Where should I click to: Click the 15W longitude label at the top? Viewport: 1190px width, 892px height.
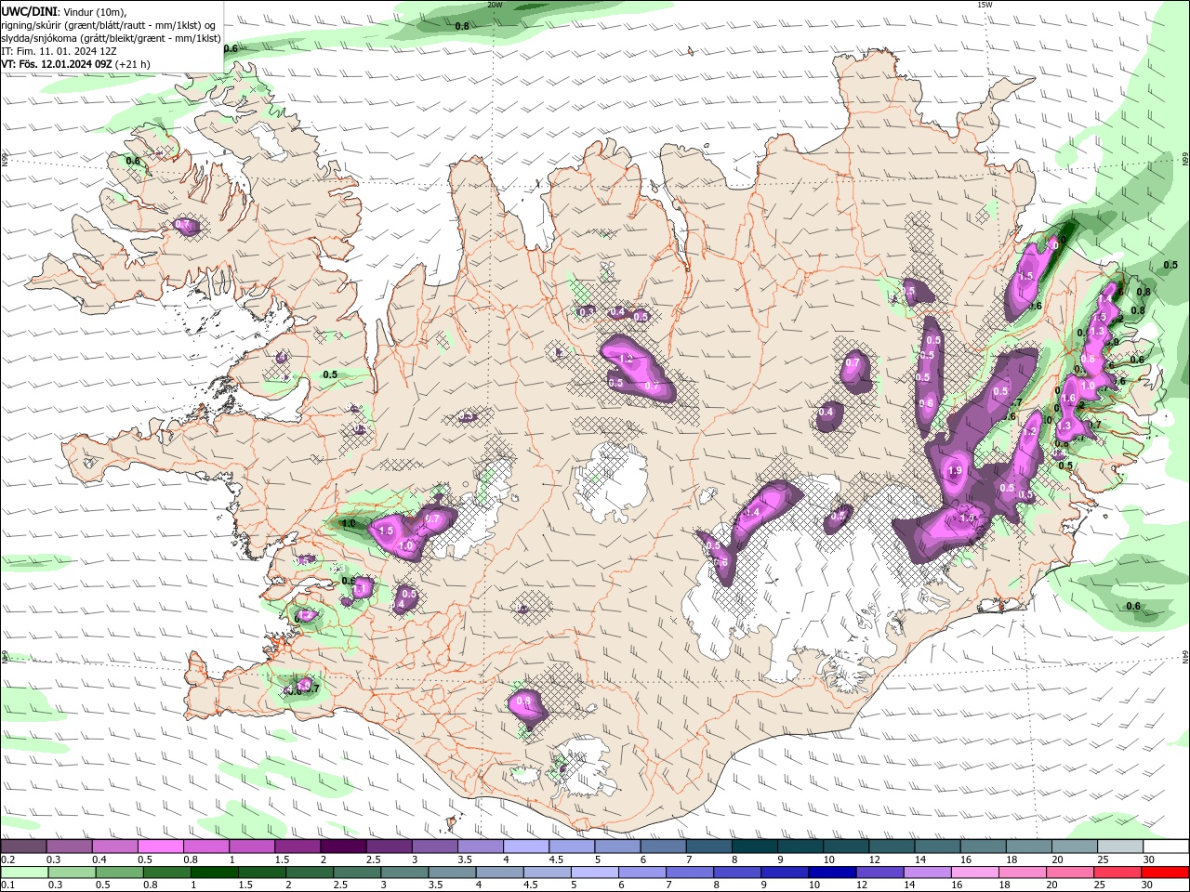tap(985, 5)
